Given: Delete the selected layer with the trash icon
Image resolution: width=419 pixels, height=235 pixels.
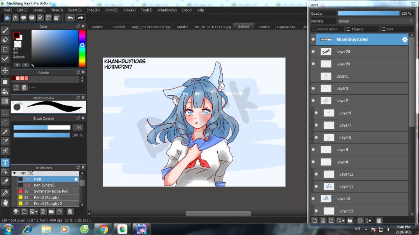Looking at the screenshot, I should (x=379, y=221).
